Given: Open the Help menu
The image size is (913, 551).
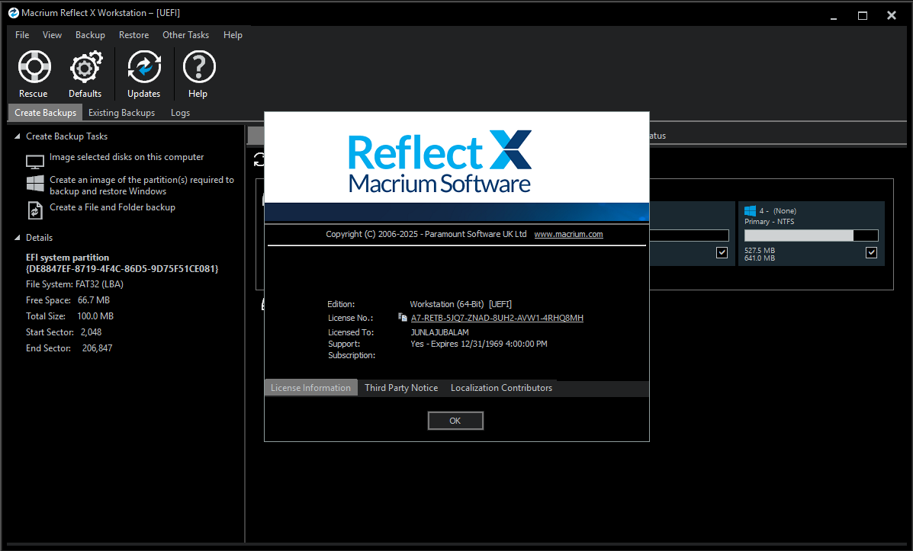Looking at the screenshot, I should [x=233, y=35].
